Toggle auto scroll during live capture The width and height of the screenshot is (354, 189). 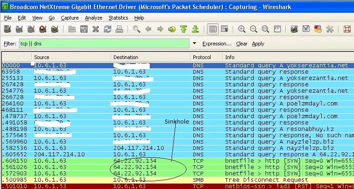(225, 29)
